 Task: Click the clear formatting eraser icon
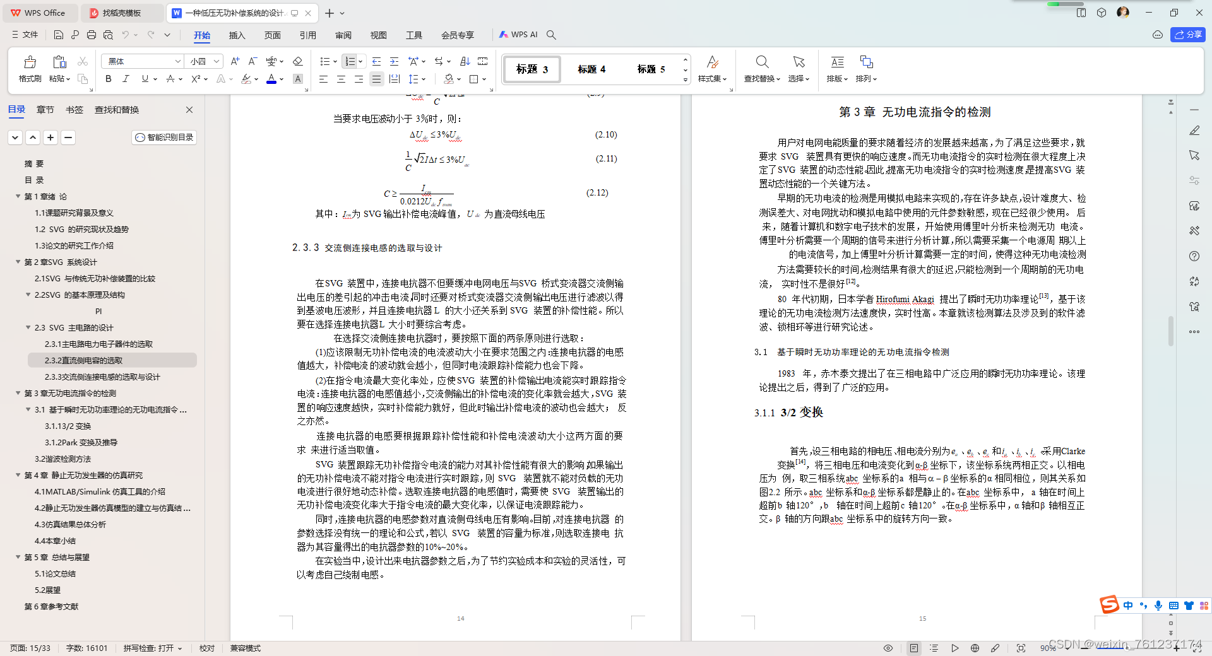click(298, 61)
